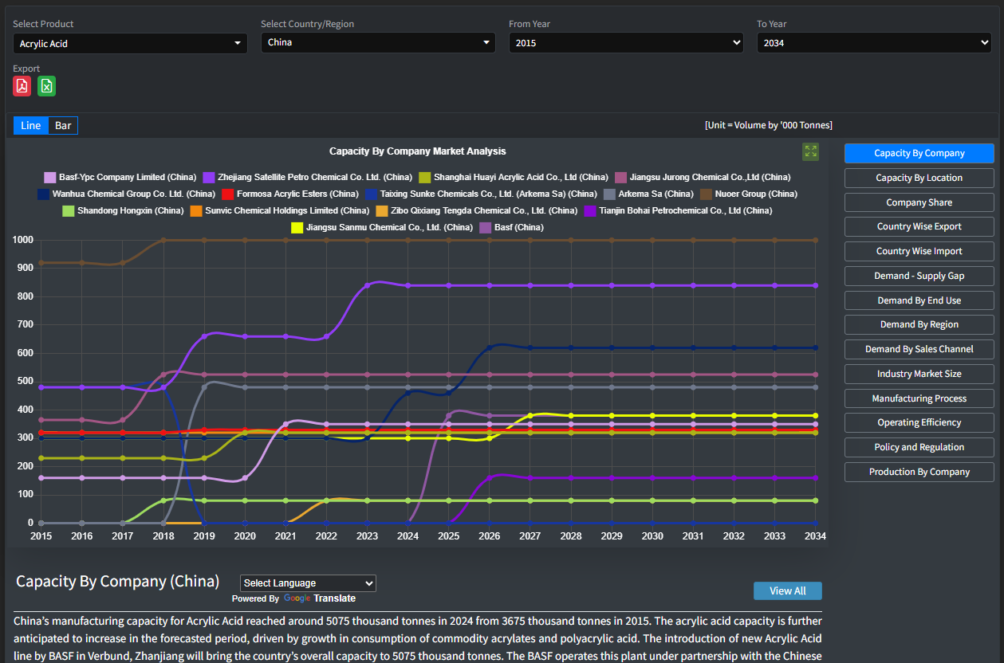
Task: Open Demand By Sales Channel section
Action: [919, 349]
